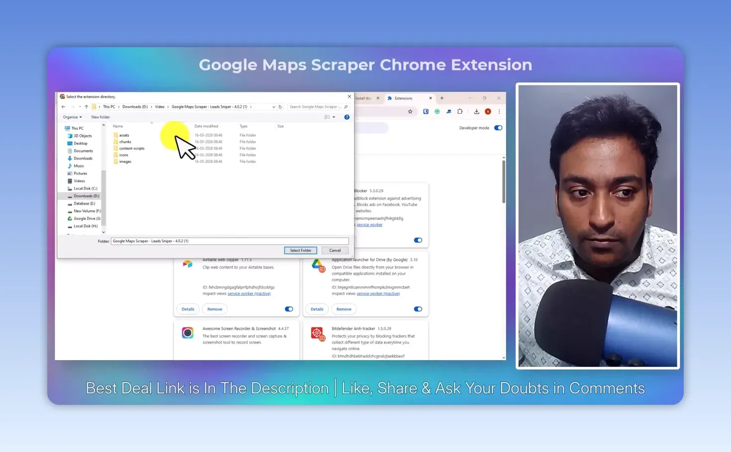The image size is (731, 452).
Task: Click the Bitwarden shield extension icon
Action: (x=426, y=112)
